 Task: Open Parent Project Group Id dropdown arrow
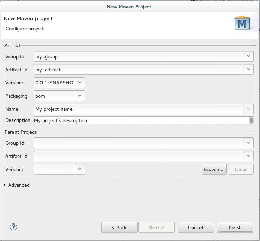coord(248,143)
